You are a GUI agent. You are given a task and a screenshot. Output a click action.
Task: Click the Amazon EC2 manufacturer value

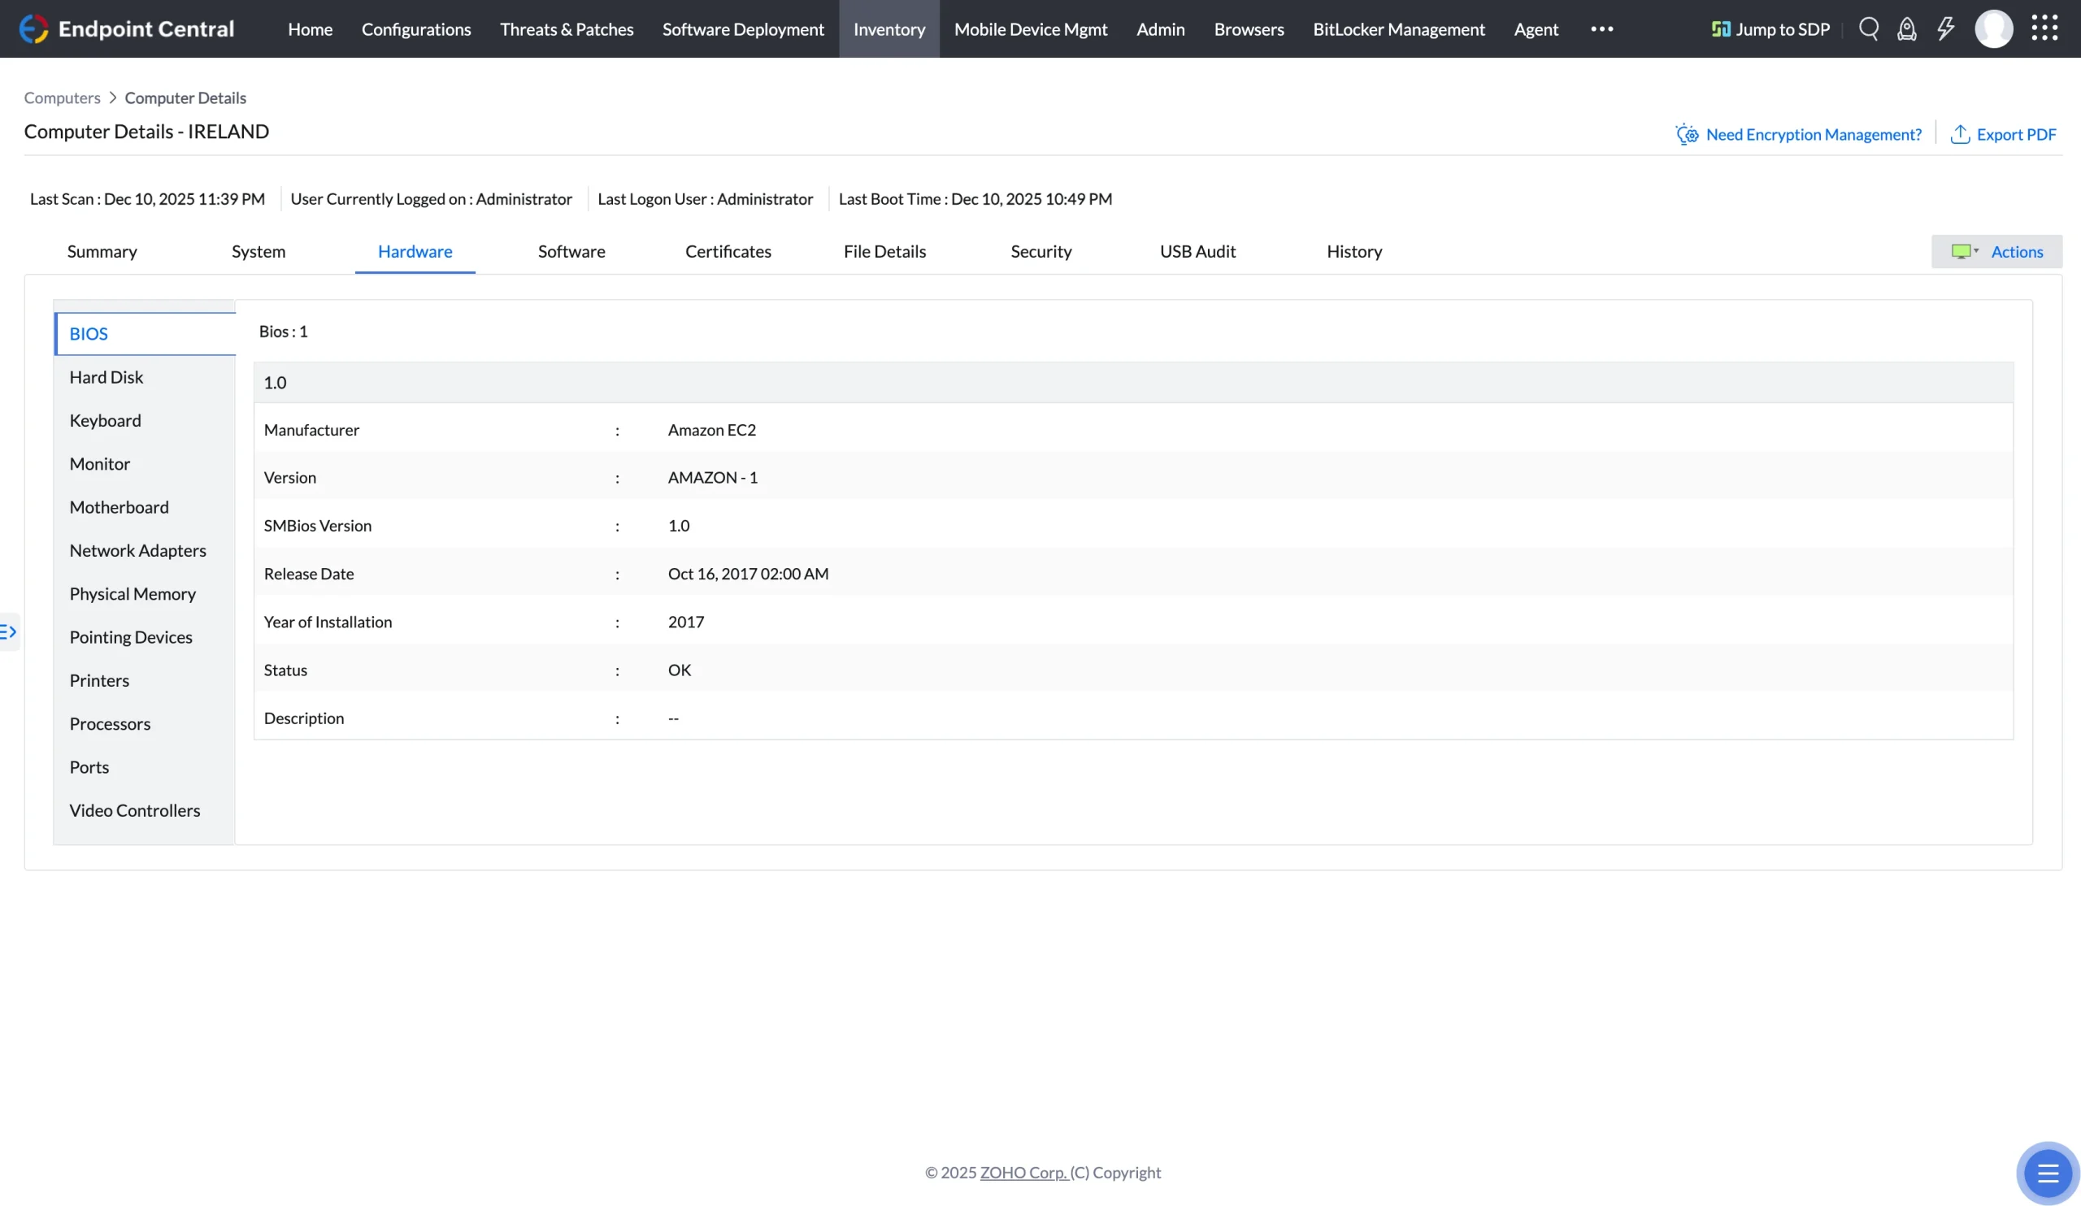click(712, 429)
